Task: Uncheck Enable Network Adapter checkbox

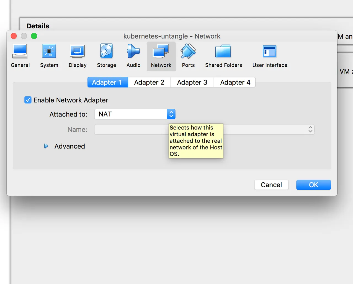Action: [28, 100]
